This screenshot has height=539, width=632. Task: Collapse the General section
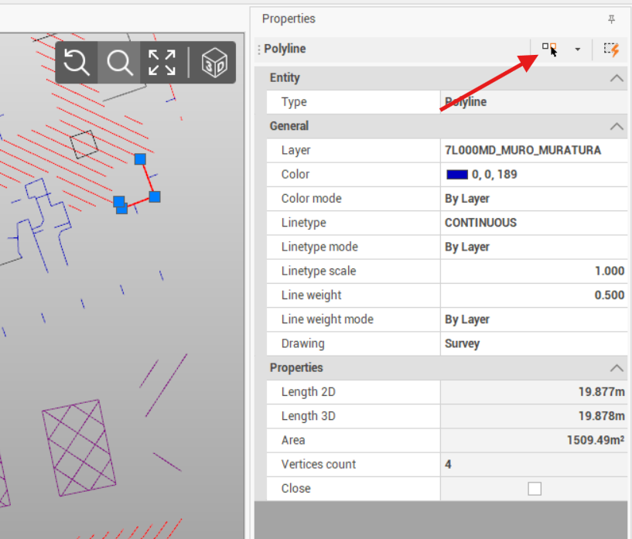coord(616,126)
